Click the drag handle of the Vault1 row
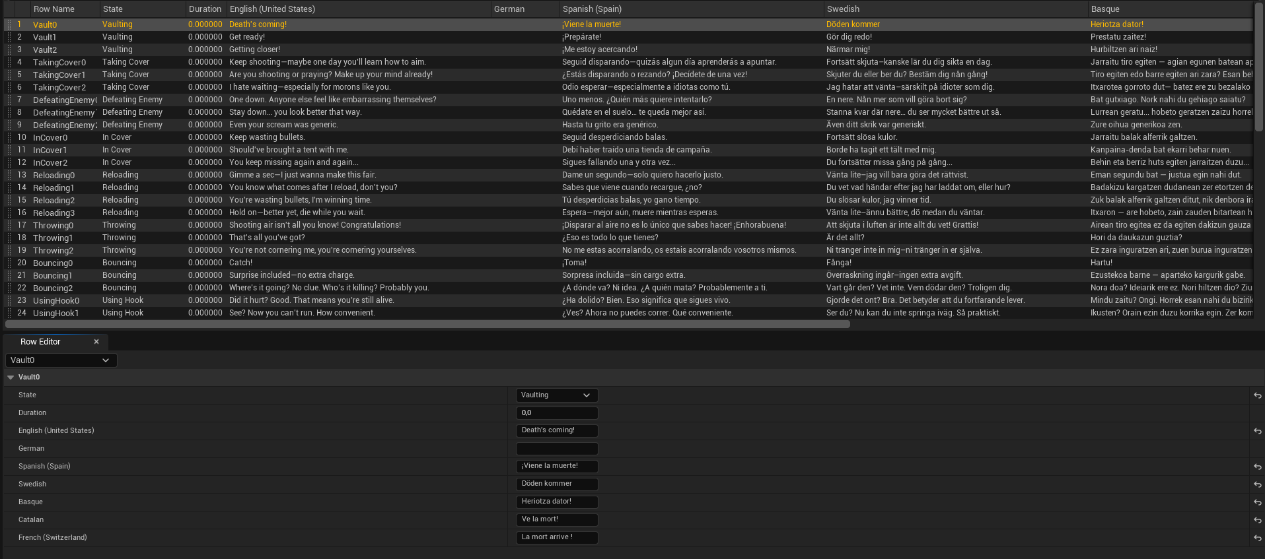Image resolution: width=1265 pixels, height=559 pixels. [9, 37]
